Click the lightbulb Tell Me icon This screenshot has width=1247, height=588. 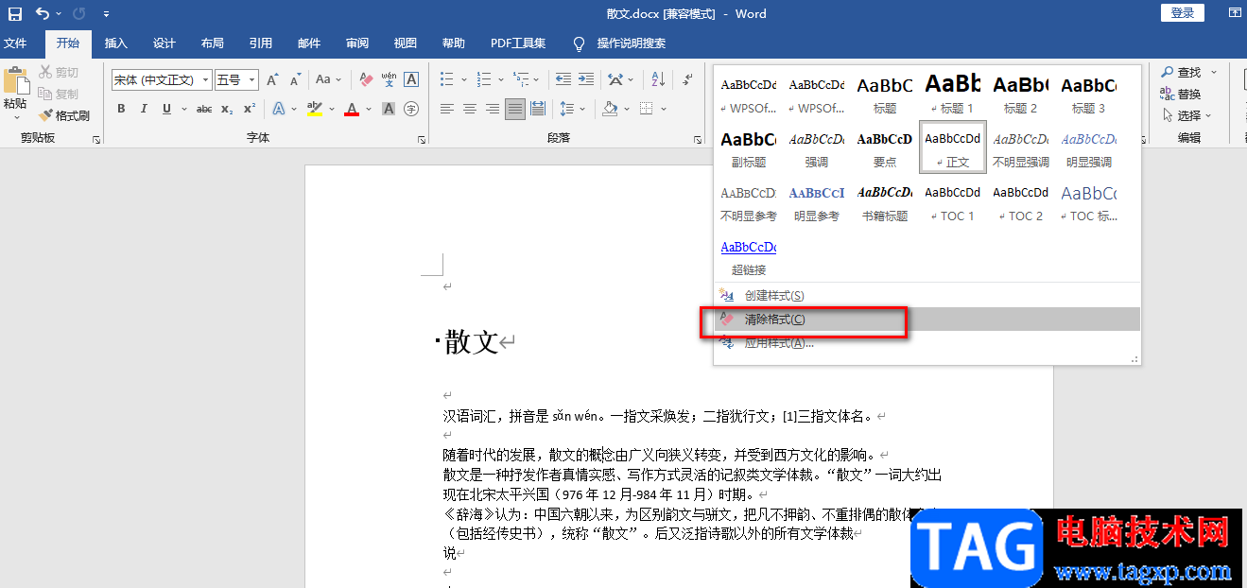pyautogui.click(x=580, y=43)
